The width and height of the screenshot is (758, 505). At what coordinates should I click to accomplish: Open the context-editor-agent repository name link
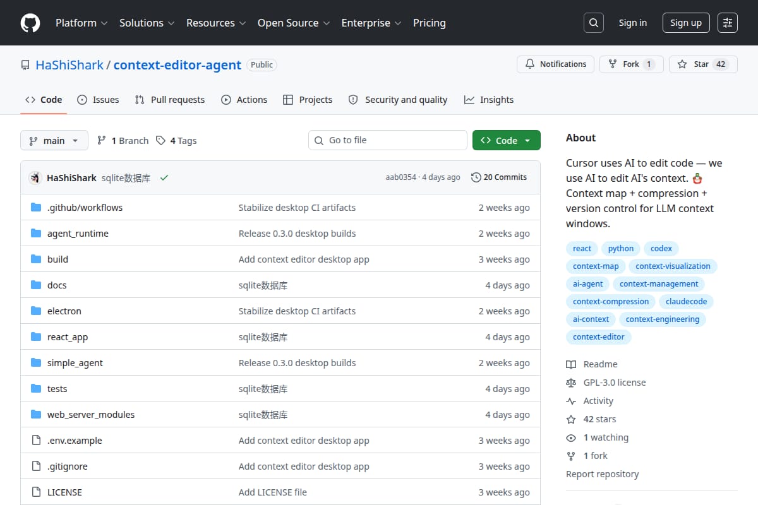(x=177, y=65)
